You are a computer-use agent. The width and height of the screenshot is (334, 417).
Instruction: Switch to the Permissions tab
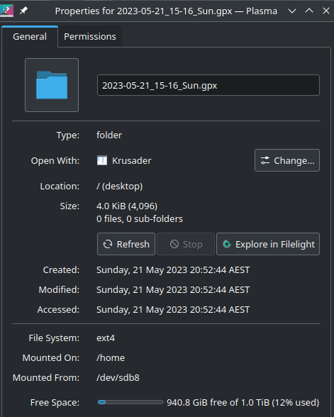90,36
